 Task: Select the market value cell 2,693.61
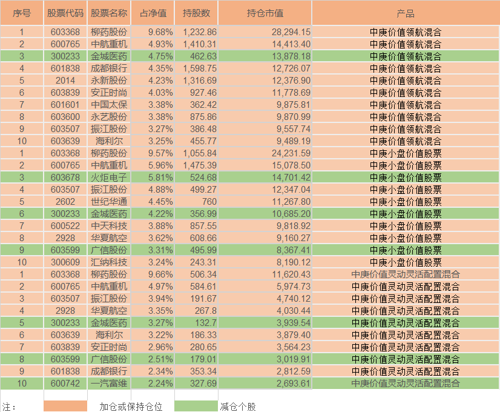[265, 384]
